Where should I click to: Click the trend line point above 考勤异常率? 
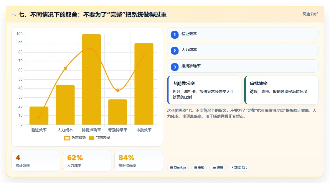tap(118, 90)
